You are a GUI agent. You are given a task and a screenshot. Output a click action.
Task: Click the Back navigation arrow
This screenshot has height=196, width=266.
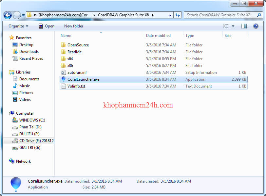point(8,15)
